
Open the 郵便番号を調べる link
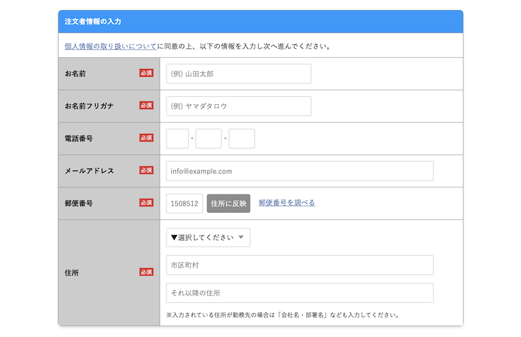click(x=287, y=202)
